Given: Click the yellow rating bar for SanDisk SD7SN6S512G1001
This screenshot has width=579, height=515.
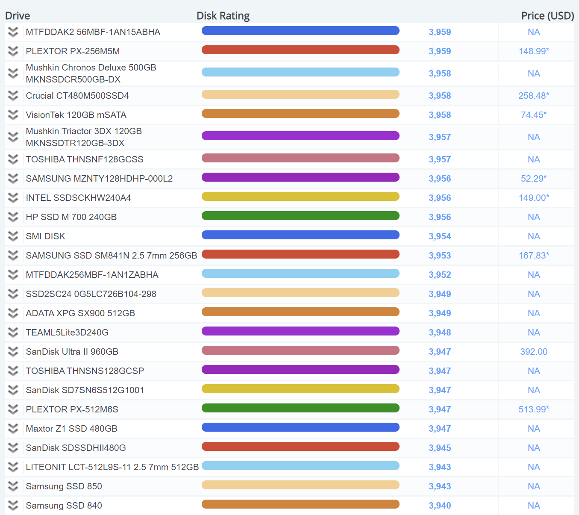Looking at the screenshot, I should (x=300, y=389).
